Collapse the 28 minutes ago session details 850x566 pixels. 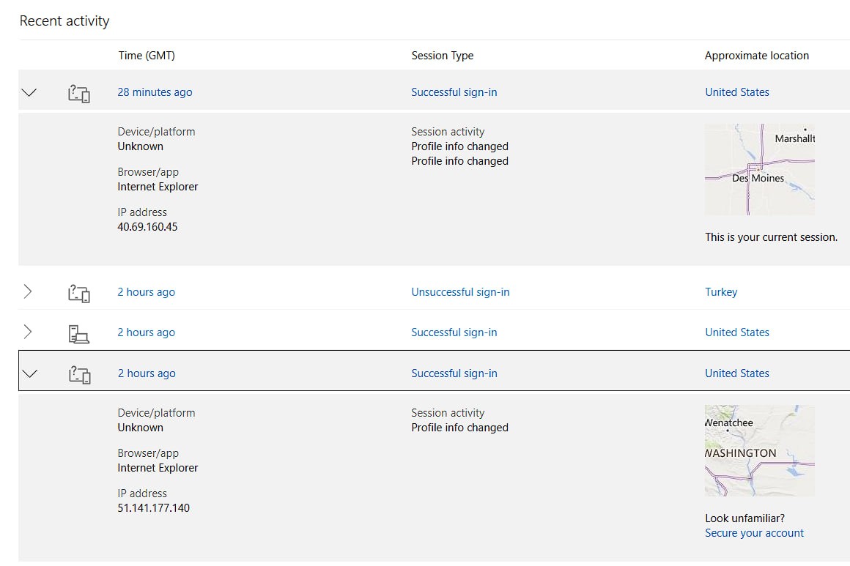(29, 92)
